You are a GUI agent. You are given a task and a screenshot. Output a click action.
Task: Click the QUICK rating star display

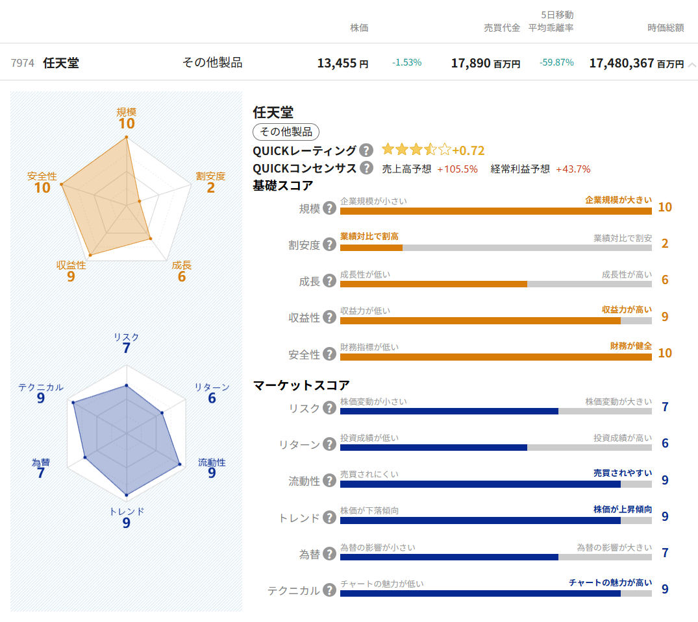(x=416, y=149)
